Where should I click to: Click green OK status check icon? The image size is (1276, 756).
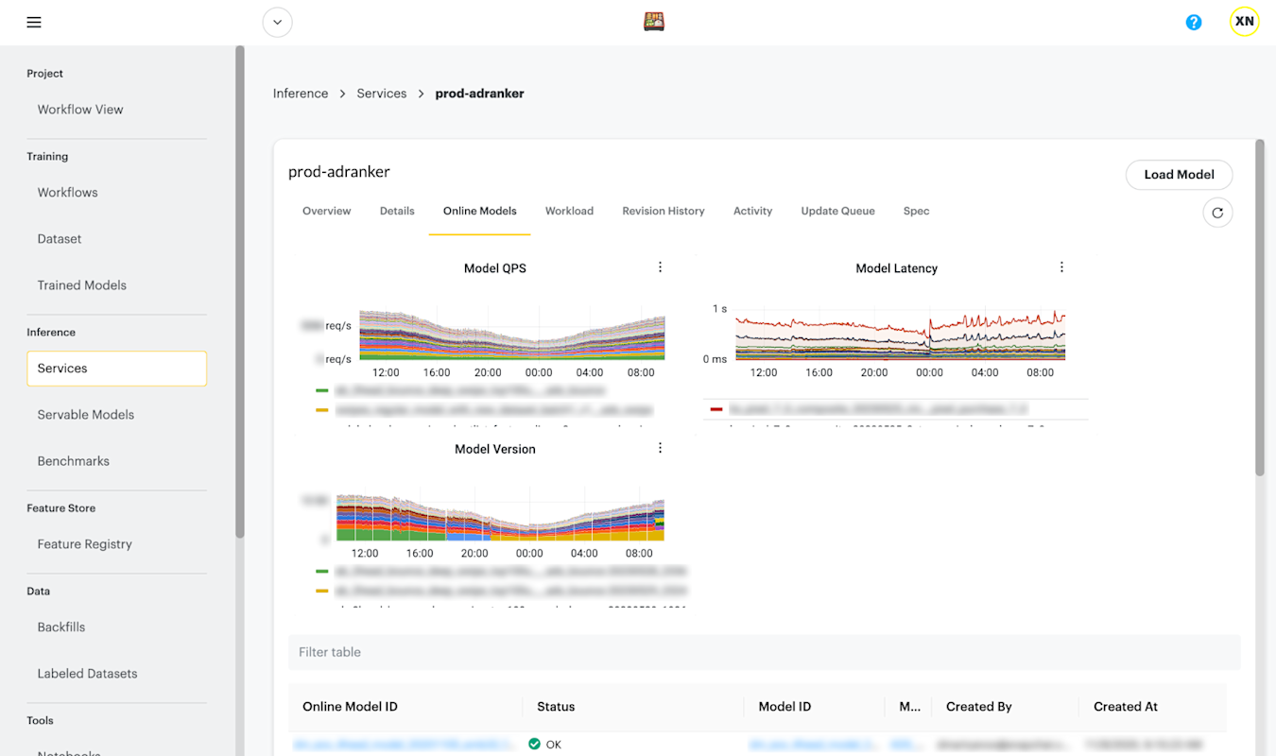pos(535,745)
